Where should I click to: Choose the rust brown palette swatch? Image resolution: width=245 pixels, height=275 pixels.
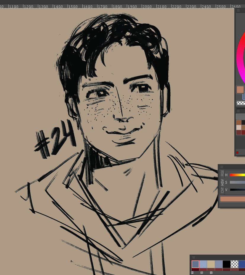tap(238, 122)
